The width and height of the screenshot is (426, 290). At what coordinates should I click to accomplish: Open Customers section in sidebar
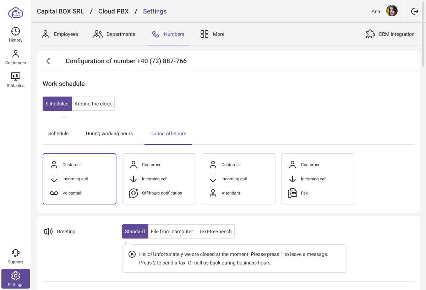(x=16, y=57)
